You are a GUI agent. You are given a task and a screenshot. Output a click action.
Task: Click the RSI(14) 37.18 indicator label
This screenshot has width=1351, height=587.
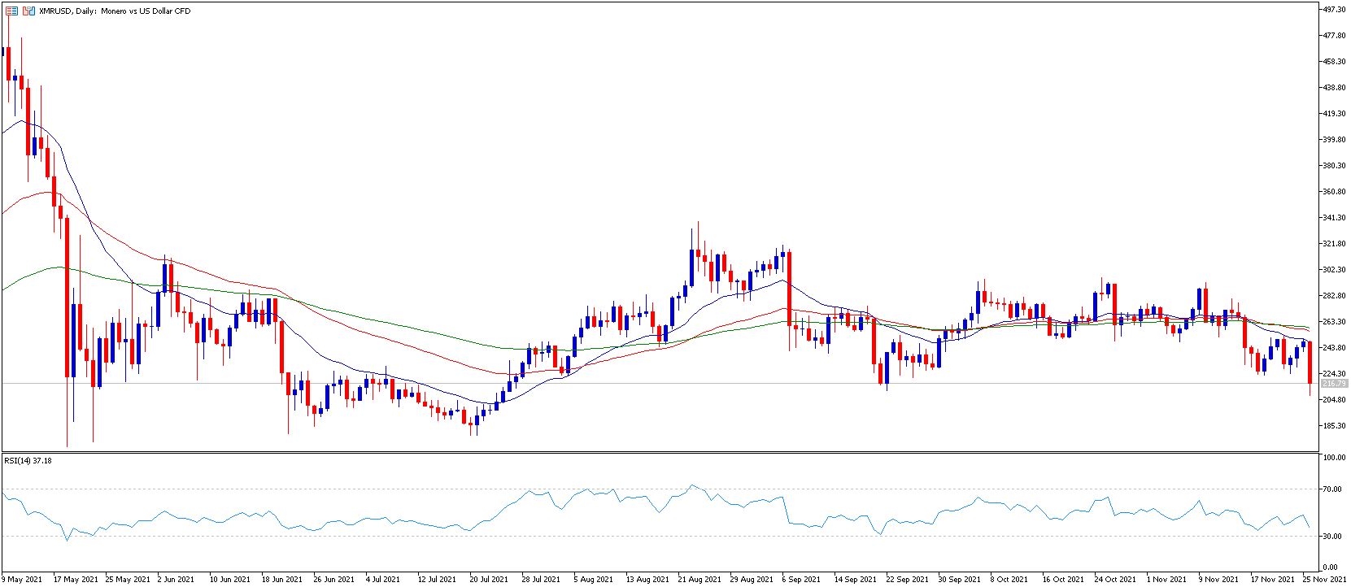click(x=28, y=460)
